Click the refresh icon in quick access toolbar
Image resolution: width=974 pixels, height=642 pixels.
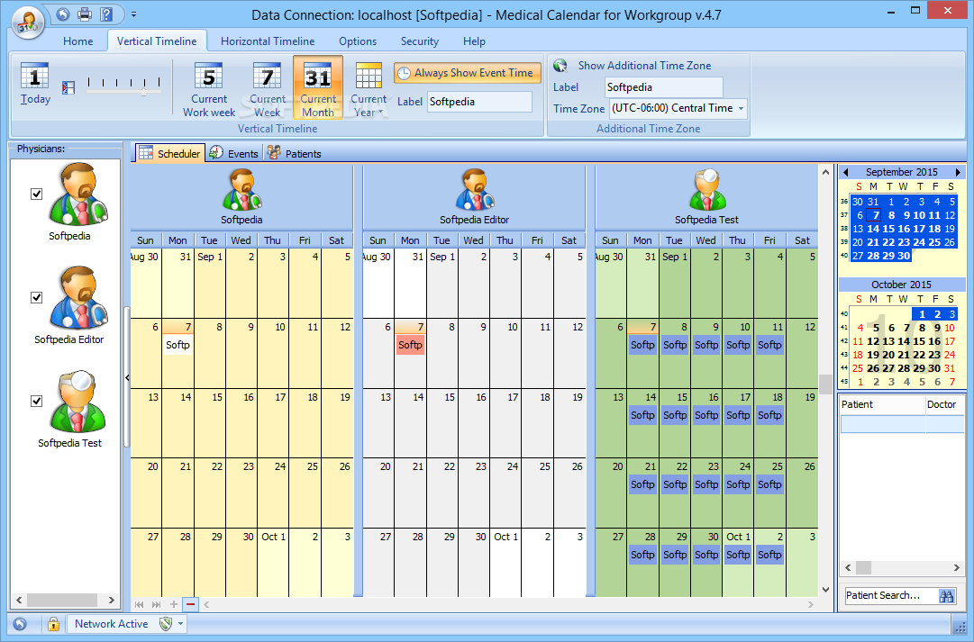pos(63,14)
